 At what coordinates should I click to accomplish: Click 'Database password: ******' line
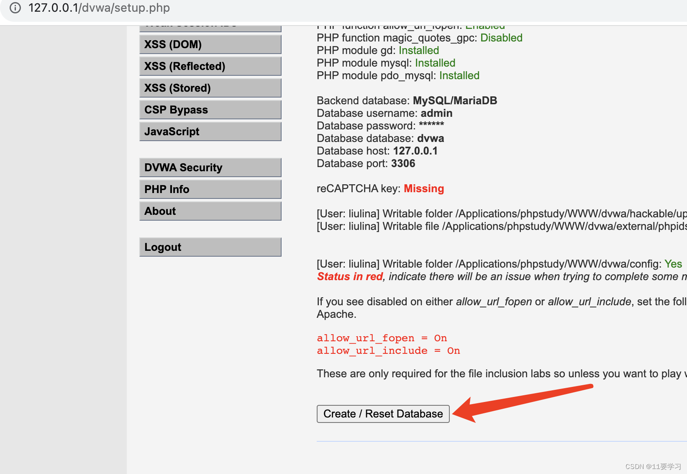pyautogui.click(x=380, y=126)
